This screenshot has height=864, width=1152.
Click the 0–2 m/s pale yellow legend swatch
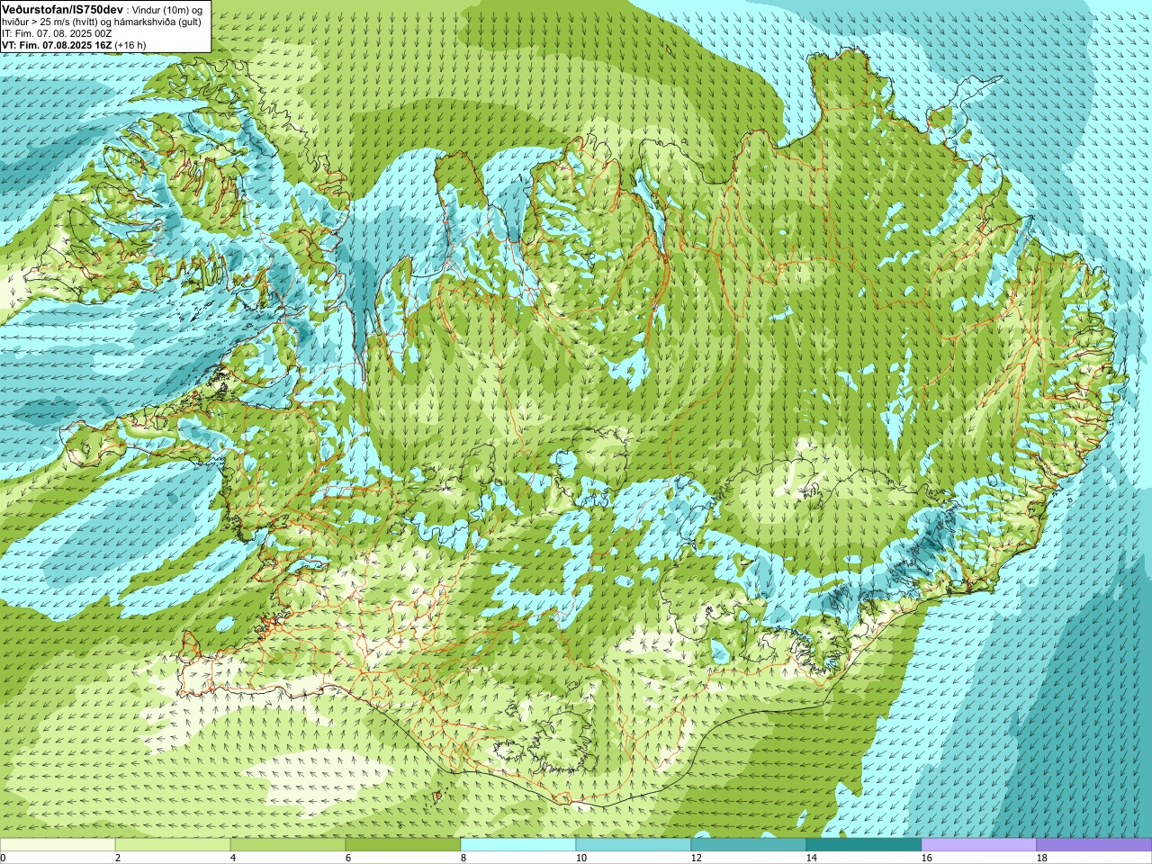pos(58,845)
